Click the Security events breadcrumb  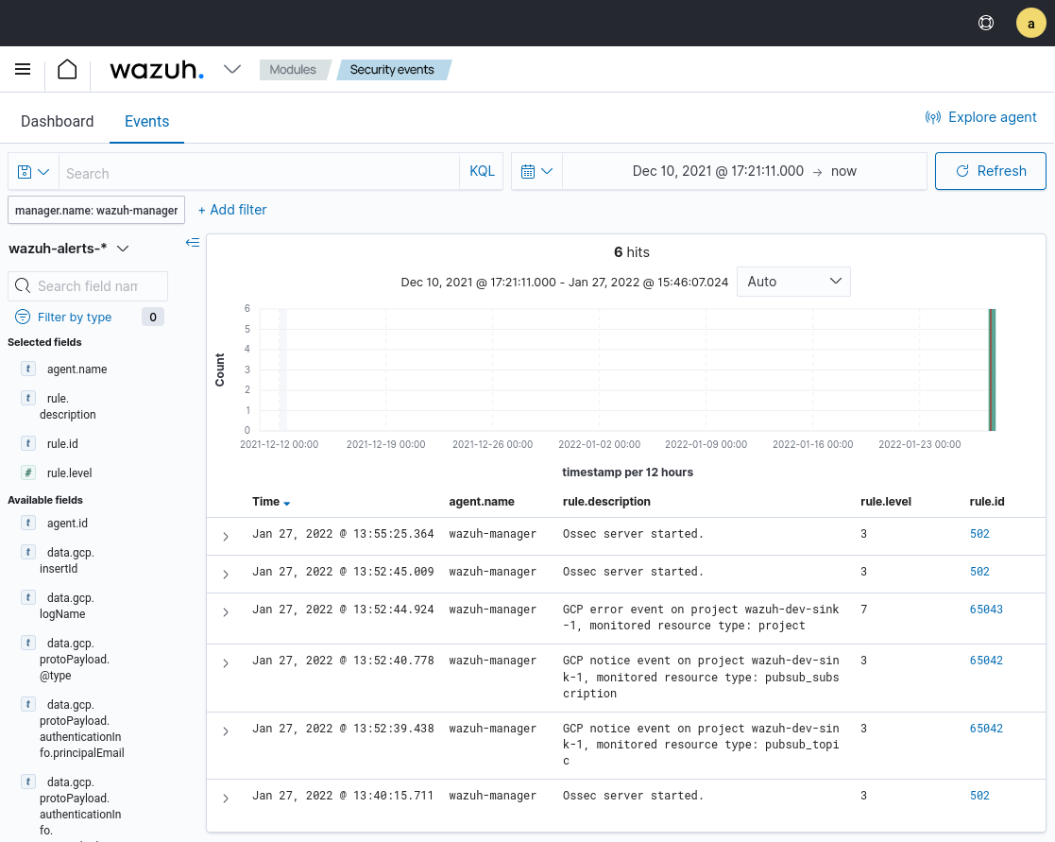(x=392, y=69)
